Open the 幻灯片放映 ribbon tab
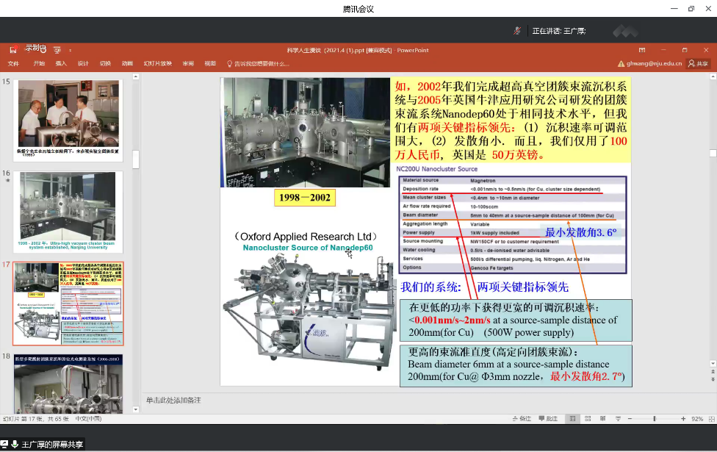This screenshot has width=717, height=452. [157, 63]
